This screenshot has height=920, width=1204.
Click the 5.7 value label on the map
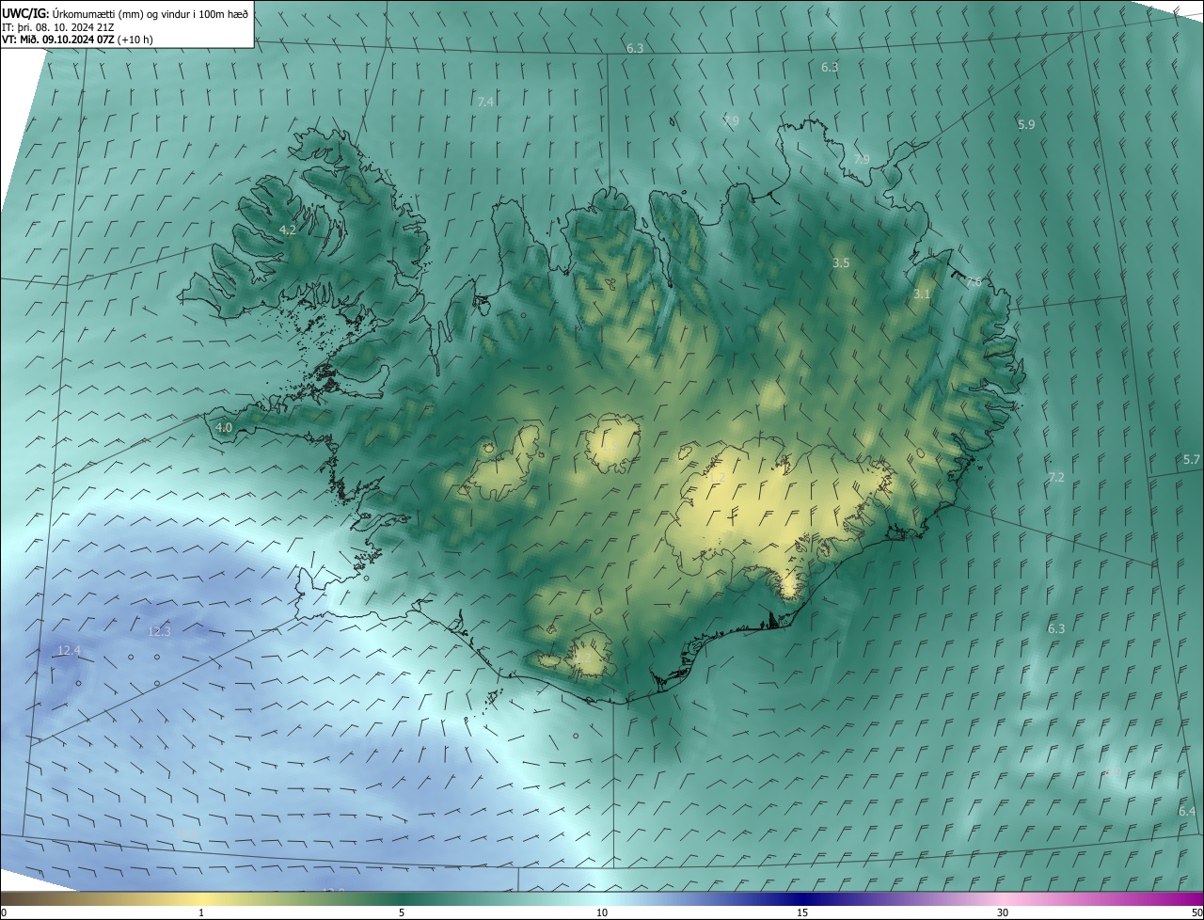pos(1192,460)
